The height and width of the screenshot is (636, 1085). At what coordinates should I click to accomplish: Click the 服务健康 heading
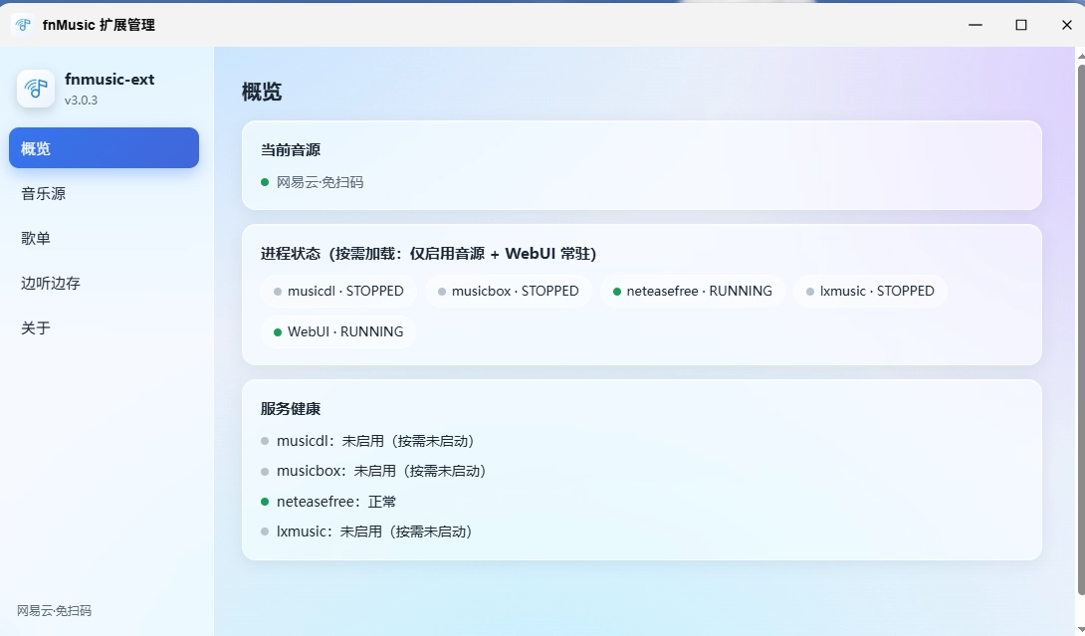[x=291, y=409]
